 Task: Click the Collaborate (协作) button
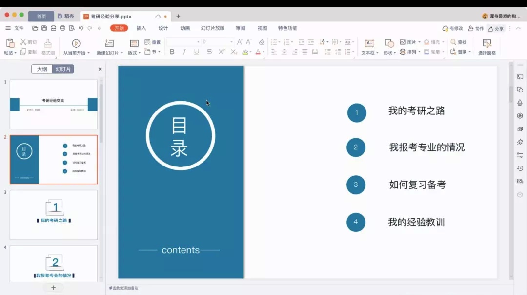coord(476,29)
